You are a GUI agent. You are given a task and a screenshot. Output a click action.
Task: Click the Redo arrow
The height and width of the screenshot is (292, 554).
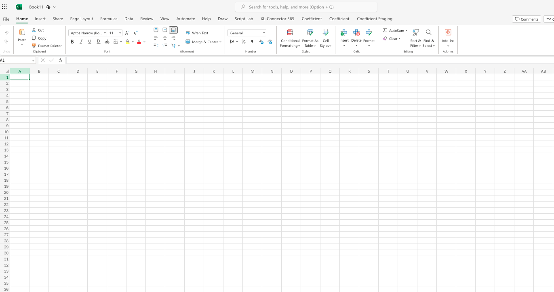(x=6, y=41)
